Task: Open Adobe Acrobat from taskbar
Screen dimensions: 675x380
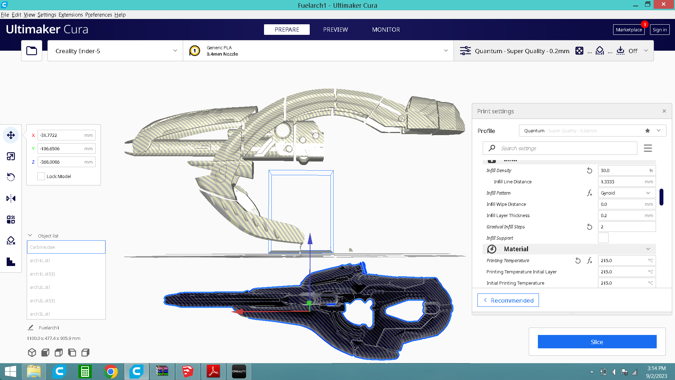Action: [x=213, y=372]
